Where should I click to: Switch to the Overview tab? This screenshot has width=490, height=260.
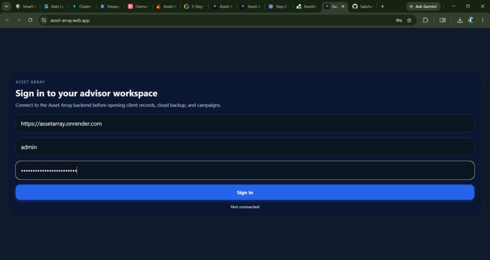pos(139,6)
